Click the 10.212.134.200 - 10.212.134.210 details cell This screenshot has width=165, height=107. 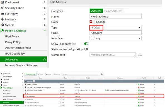coord(85,90)
